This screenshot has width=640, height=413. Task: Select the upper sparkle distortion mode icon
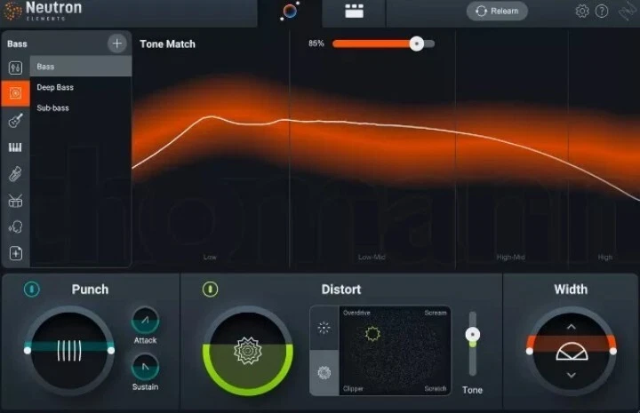click(324, 328)
